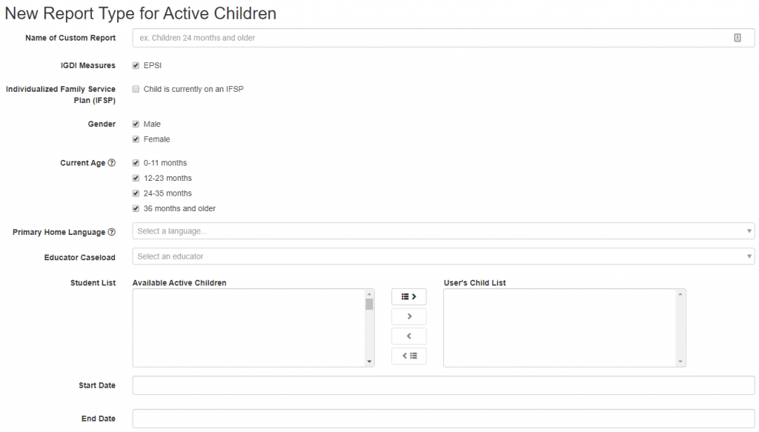The width and height of the screenshot is (759, 432).
Task: Click the Name of Custom Report field
Action: [x=430, y=38]
